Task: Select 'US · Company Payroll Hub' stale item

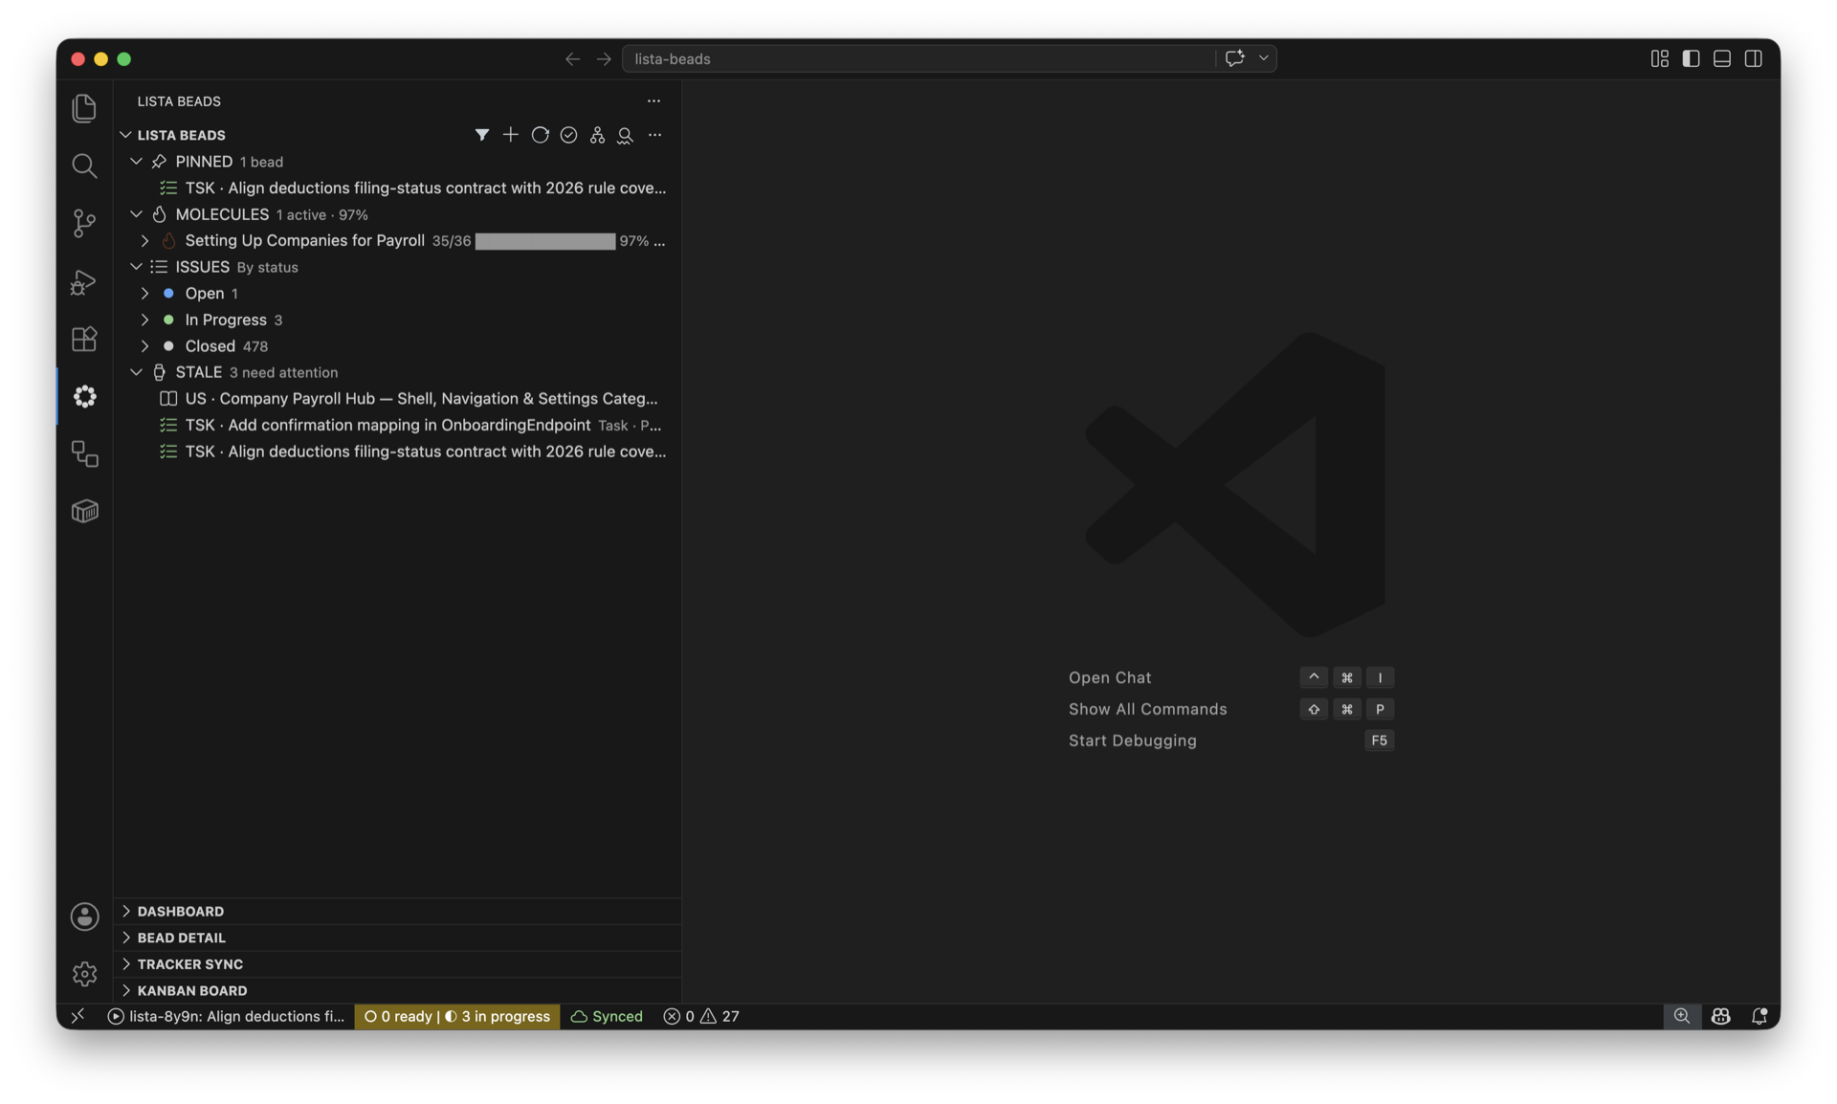Action: pos(397,399)
